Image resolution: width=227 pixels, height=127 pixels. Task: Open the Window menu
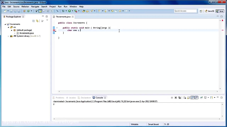point(73,7)
